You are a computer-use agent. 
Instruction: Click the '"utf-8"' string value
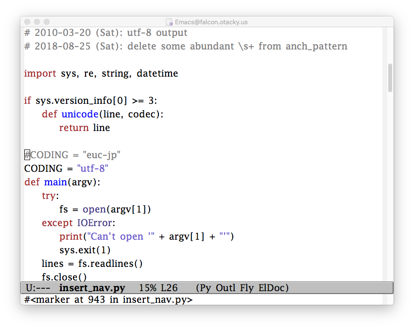click(93, 168)
